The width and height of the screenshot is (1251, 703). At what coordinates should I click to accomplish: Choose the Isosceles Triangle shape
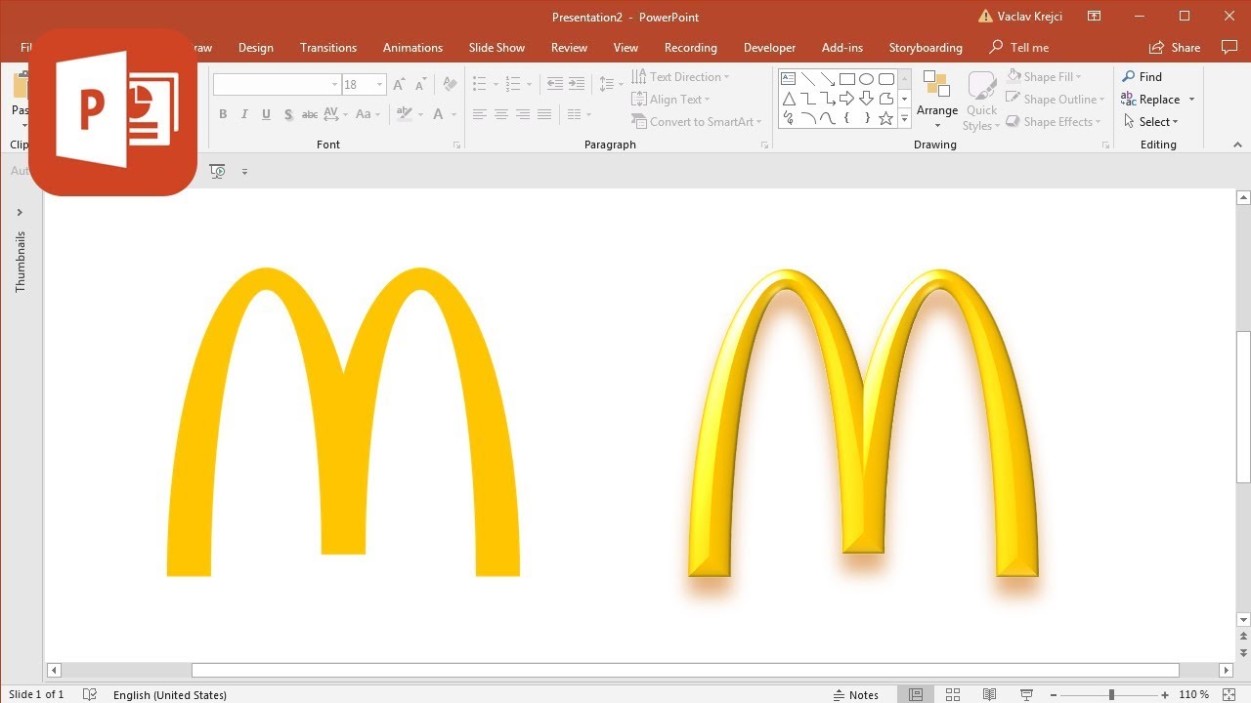tap(789, 99)
